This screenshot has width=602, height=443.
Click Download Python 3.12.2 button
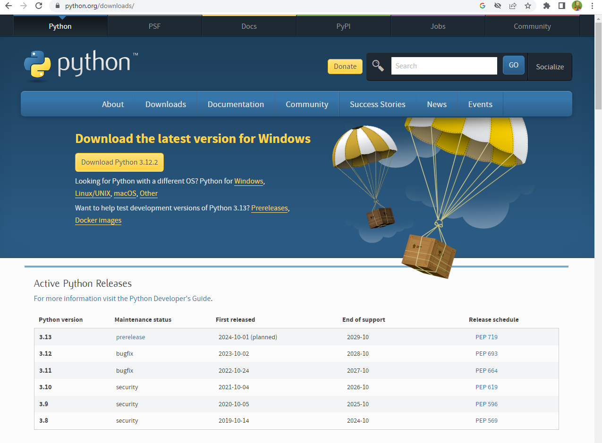119,162
